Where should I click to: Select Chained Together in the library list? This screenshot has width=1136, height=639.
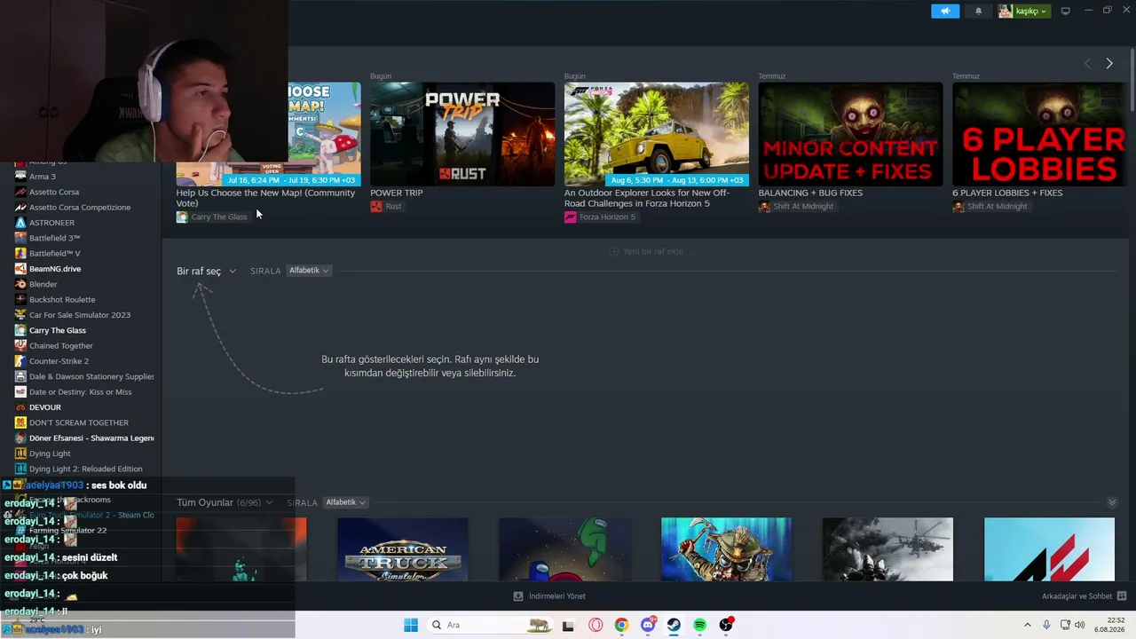coord(61,346)
